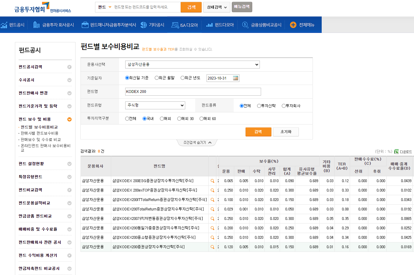The width and height of the screenshot is (414, 275).
Task: Select the 국내 region radio button
Action: 144,118
